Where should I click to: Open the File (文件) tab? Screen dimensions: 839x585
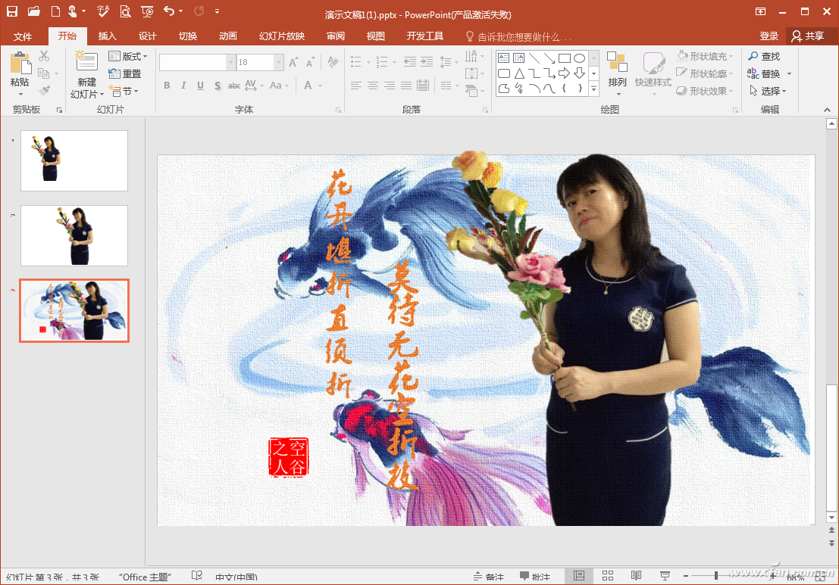[x=23, y=36]
